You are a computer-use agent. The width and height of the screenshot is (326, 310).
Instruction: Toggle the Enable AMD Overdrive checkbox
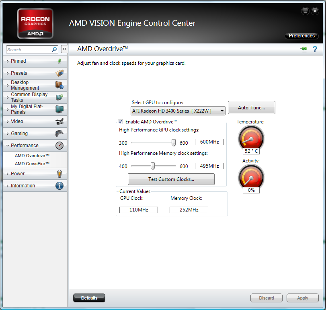pyautogui.click(x=120, y=122)
